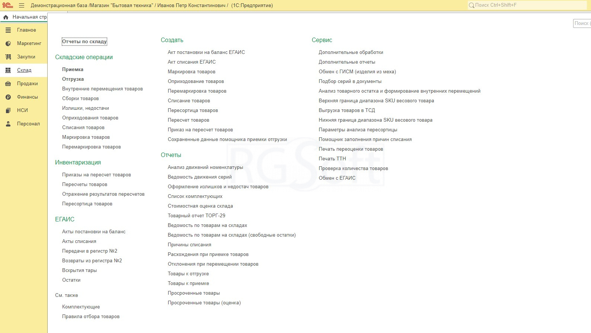Open Обмен с ГИСМ (изделия из меха)

click(357, 72)
